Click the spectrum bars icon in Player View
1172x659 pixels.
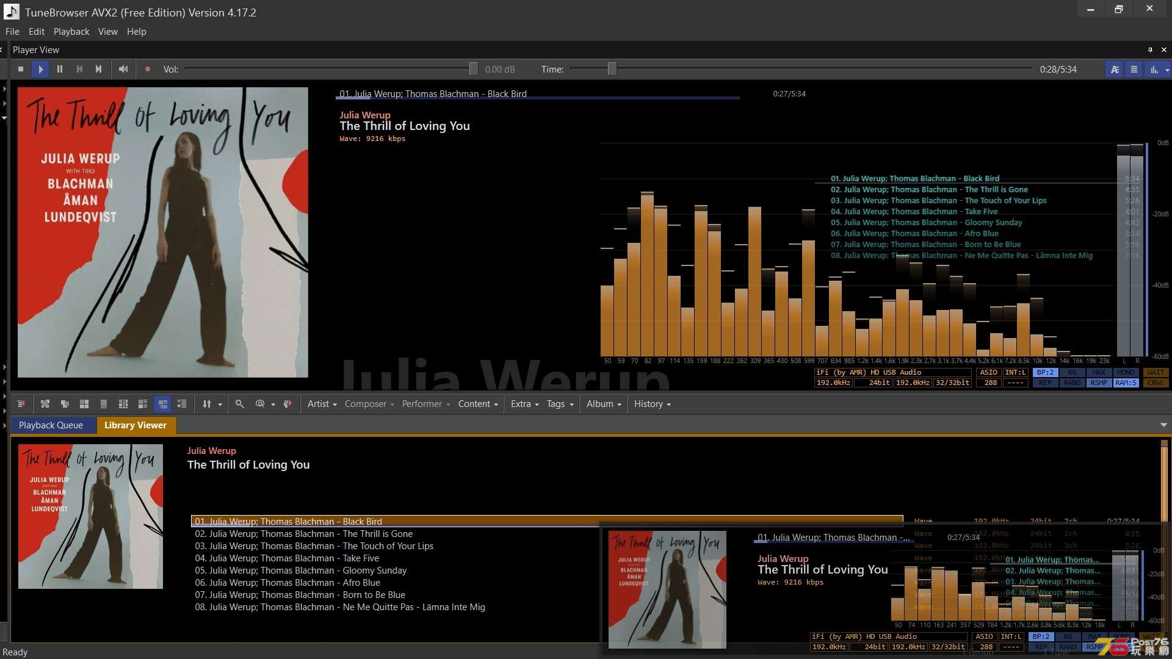1154,70
